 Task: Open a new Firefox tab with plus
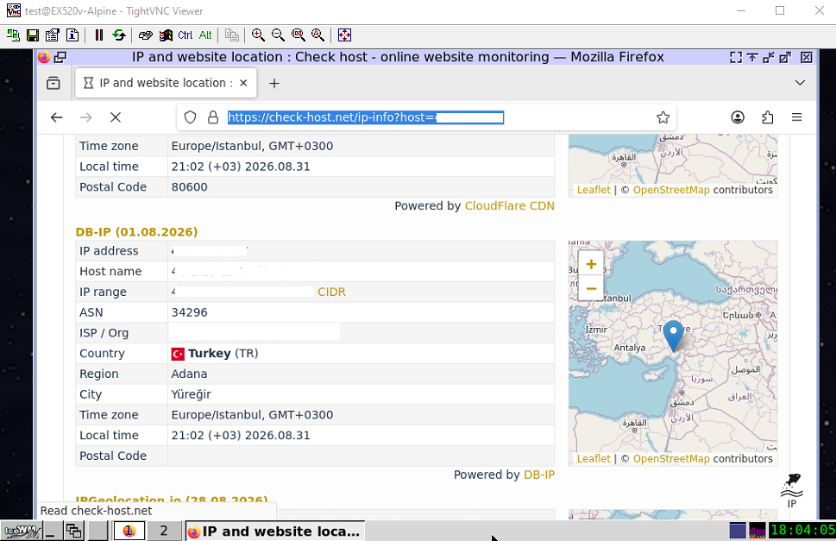coord(274,83)
